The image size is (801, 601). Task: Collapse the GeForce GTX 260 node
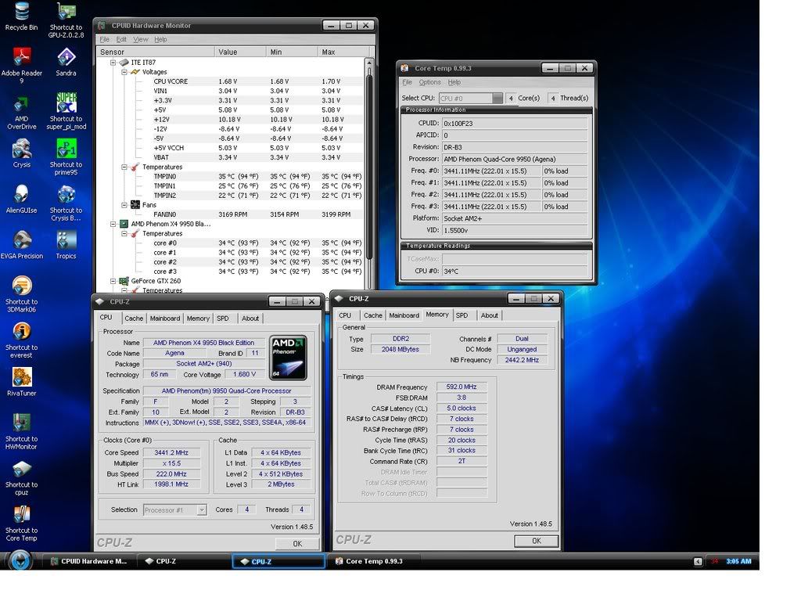(113, 281)
